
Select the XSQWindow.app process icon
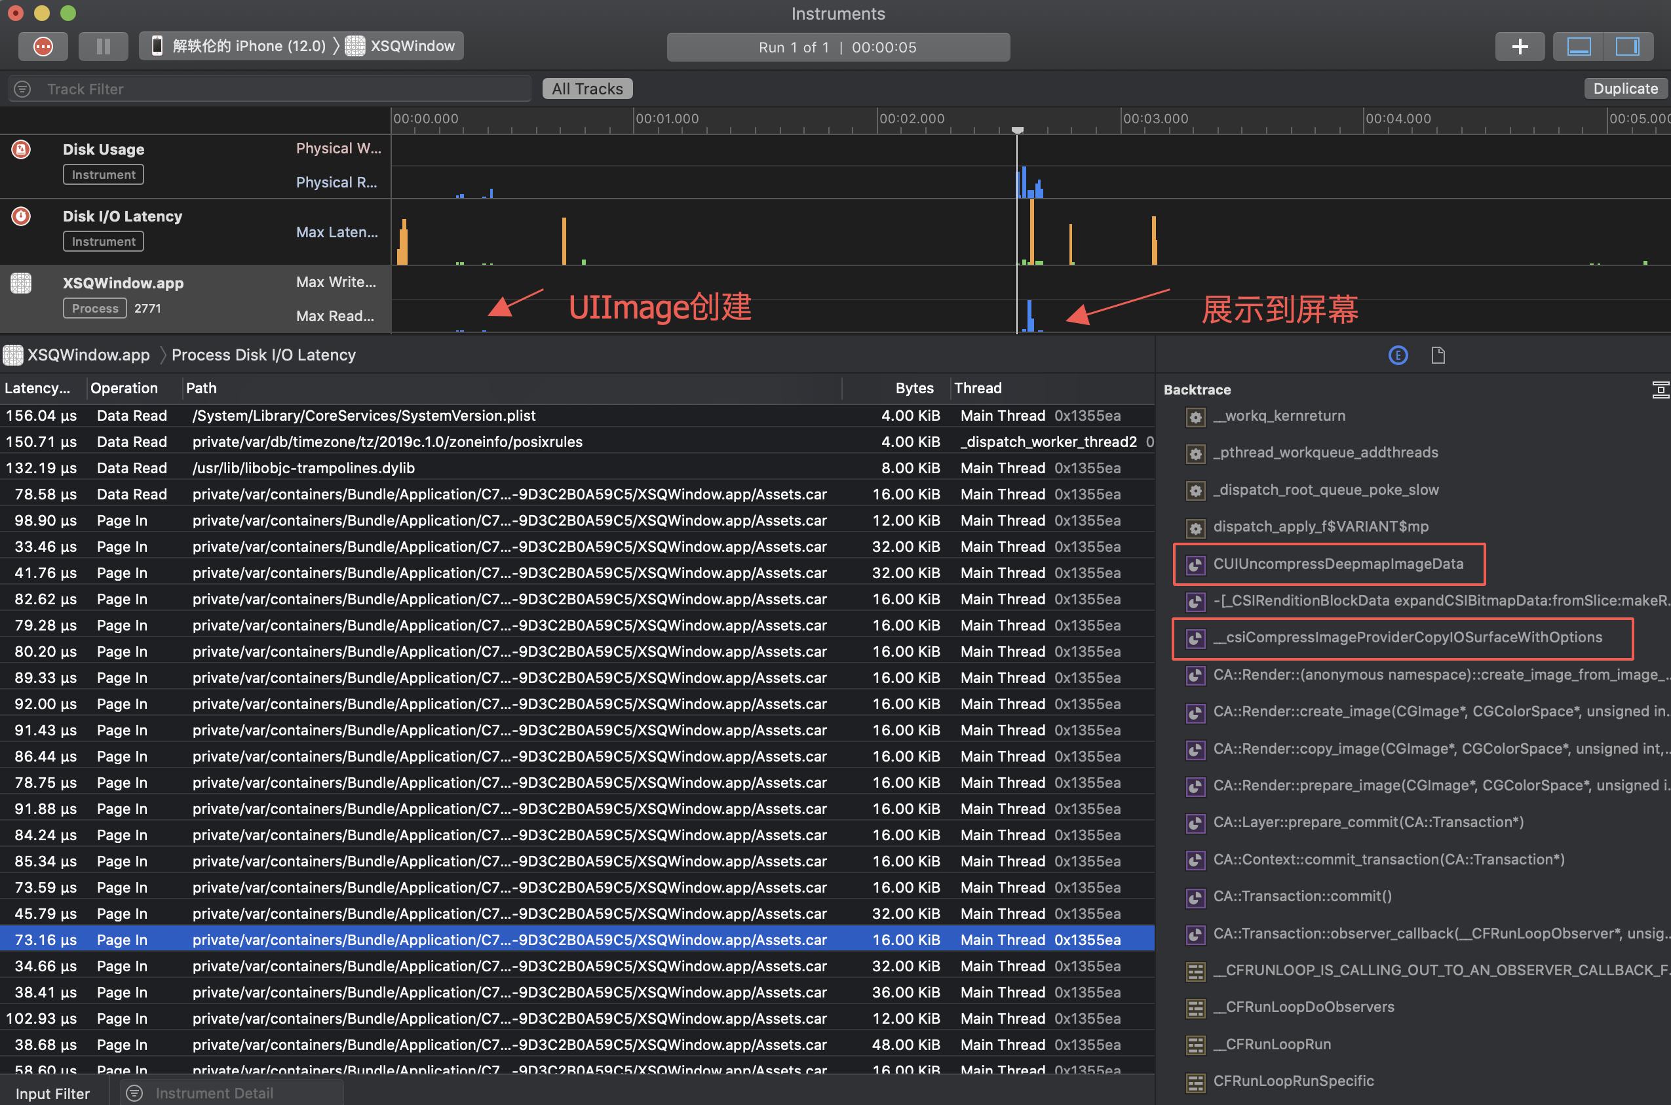21,282
